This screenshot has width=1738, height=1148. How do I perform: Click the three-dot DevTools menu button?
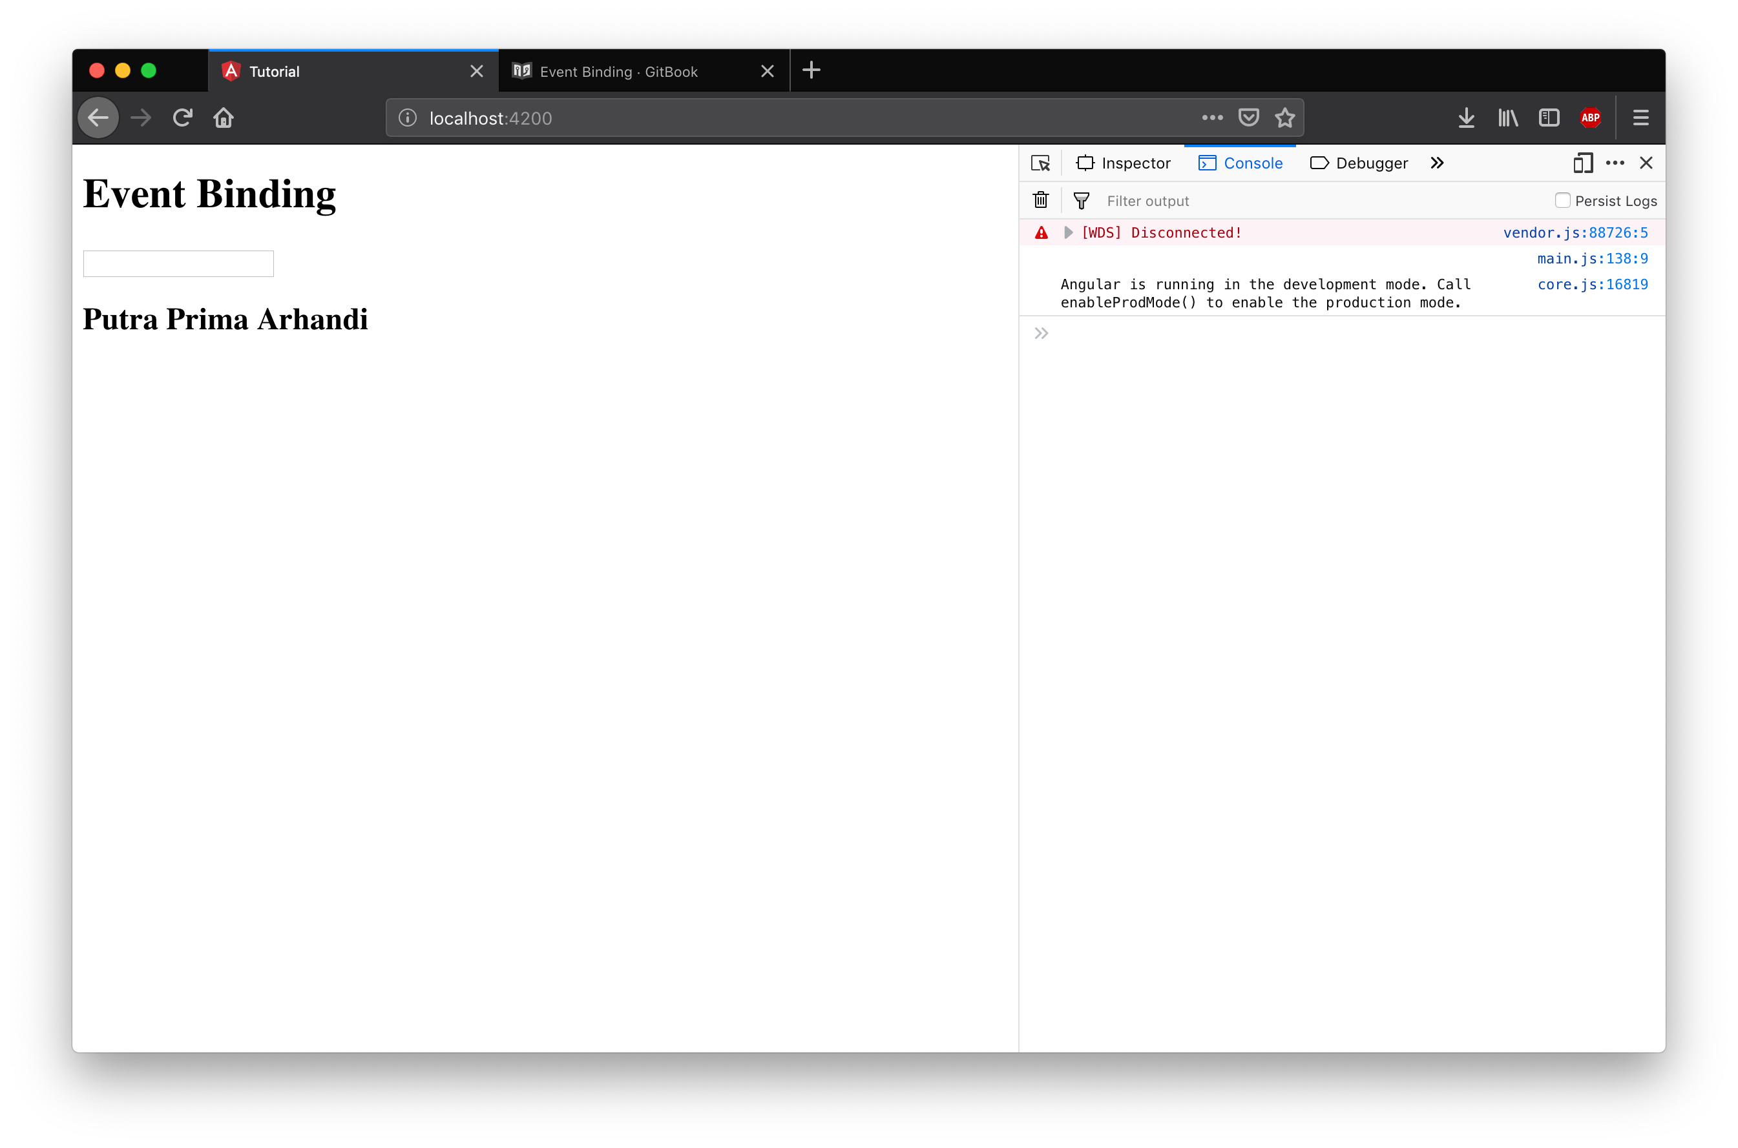tap(1617, 163)
